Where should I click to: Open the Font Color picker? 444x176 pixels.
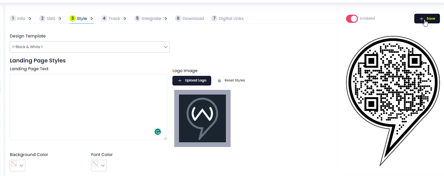(99, 165)
